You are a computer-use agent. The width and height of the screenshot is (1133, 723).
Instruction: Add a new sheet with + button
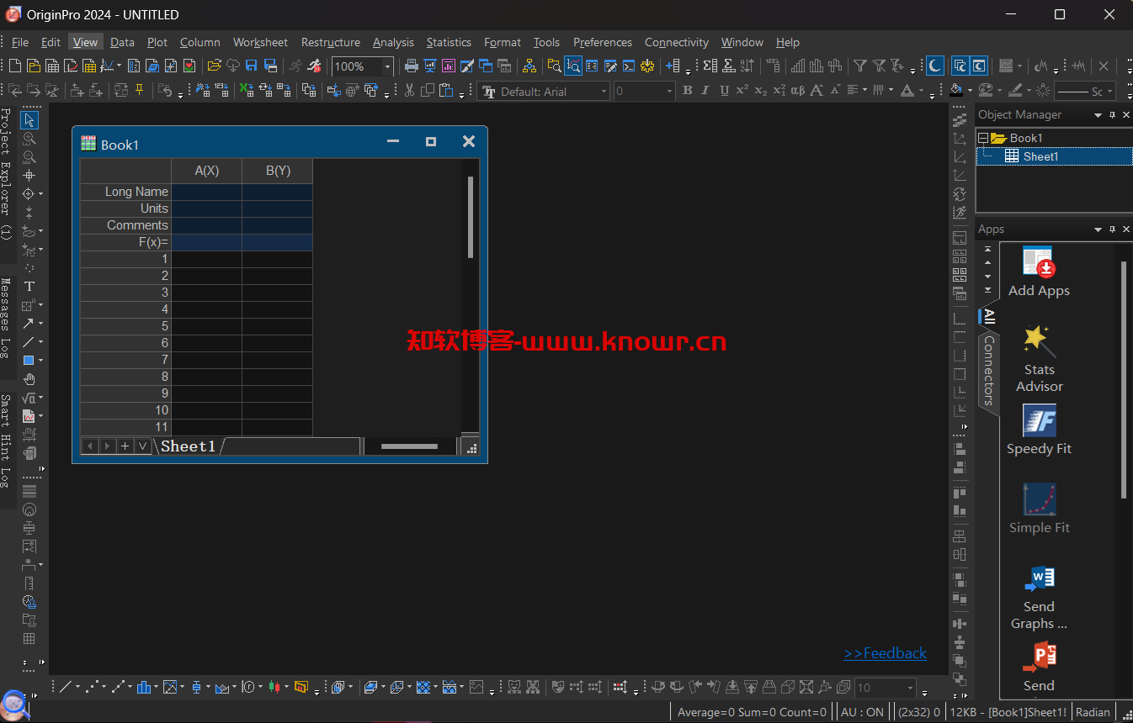(125, 446)
